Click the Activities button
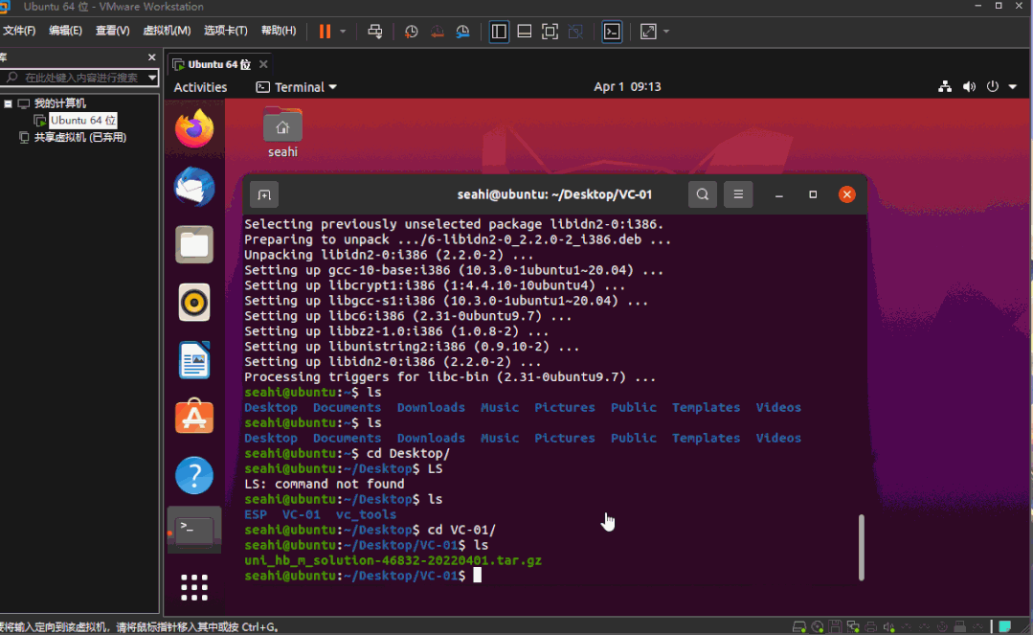This screenshot has height=635, width=1033. pyautogui.click(x=199, y=86)
